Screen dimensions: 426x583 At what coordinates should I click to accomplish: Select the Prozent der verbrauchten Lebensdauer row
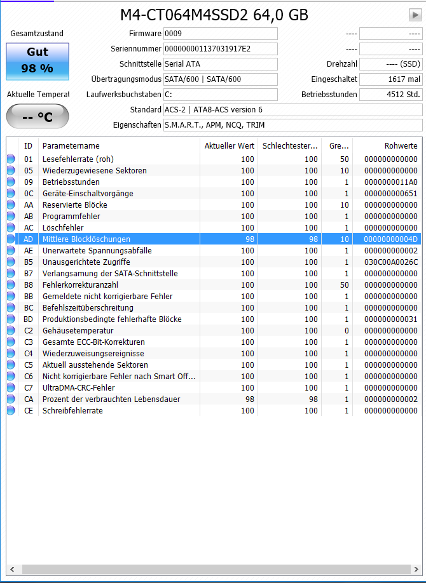coord(214,399)
